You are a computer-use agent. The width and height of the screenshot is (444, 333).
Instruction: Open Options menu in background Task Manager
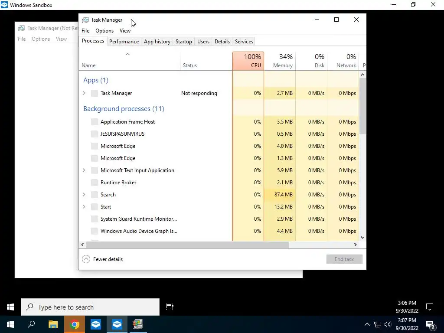(41, 39)
